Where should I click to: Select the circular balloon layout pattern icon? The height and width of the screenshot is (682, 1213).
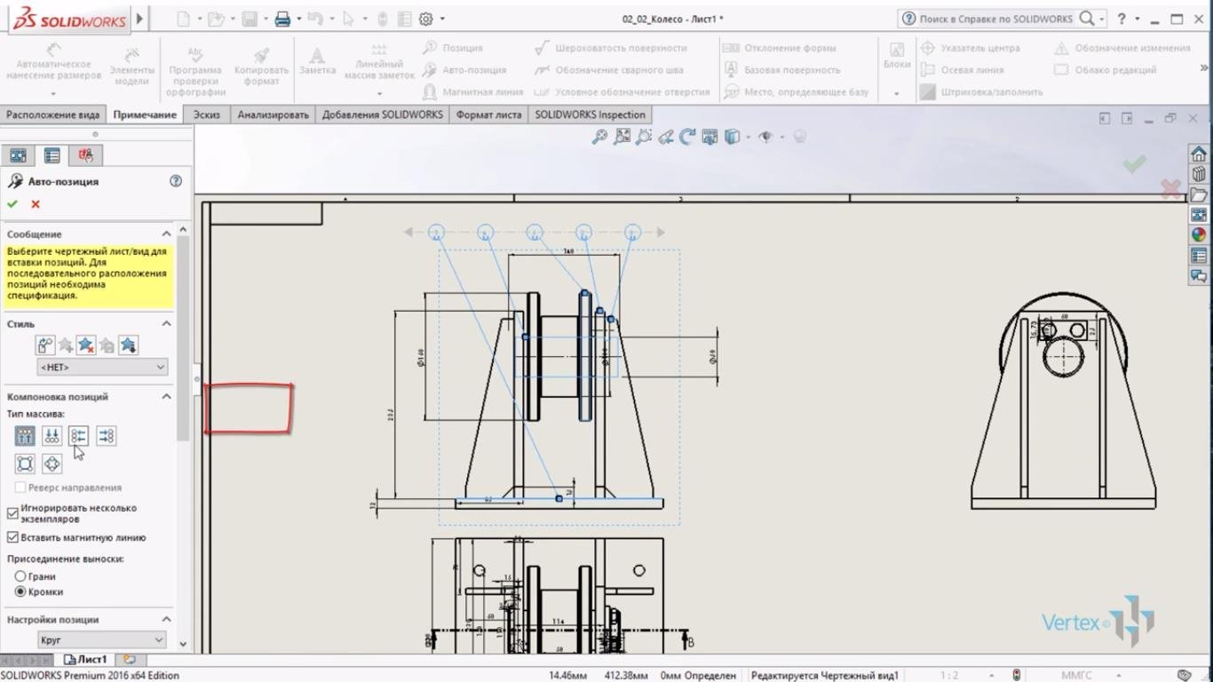point(52,464)
